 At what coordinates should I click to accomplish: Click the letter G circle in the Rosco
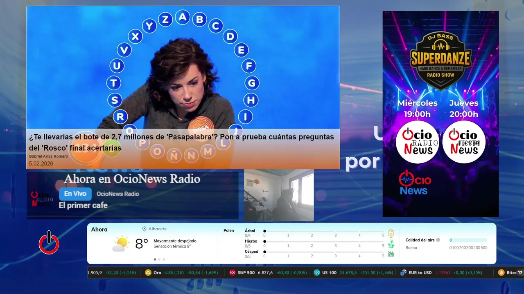tap(252, 83)
